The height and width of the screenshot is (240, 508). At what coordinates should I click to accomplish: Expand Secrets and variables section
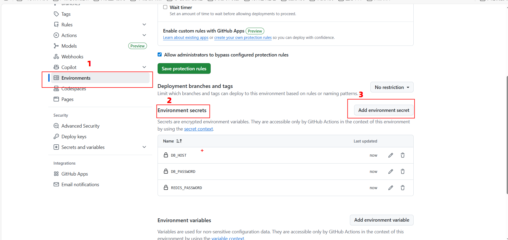pyautogui.click(x=144, y=147)
